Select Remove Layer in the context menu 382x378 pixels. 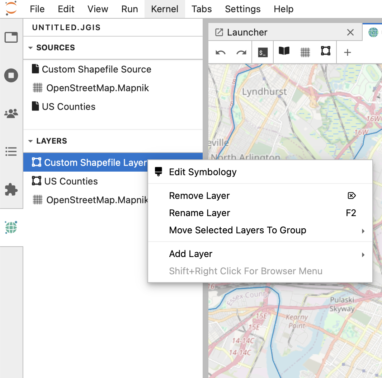[x=199, y=196]
